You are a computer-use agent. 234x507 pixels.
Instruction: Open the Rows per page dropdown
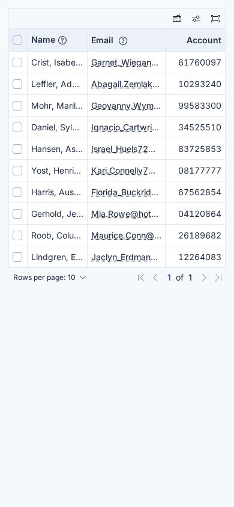(x=50, y=278)
